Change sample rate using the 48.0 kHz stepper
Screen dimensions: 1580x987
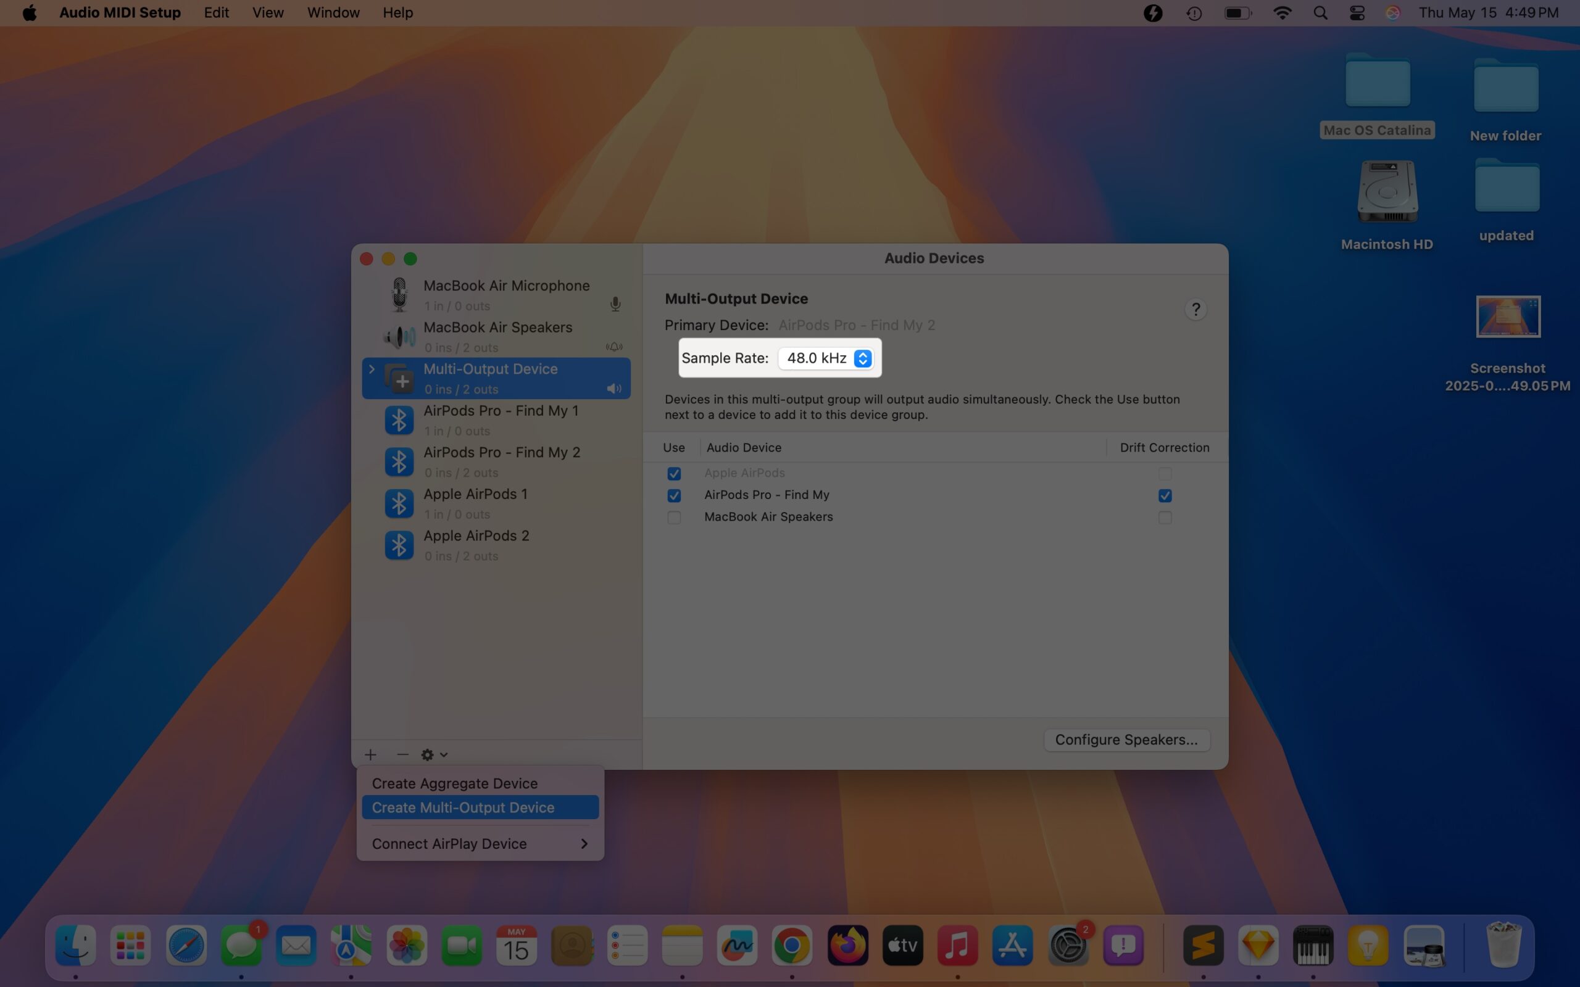click(863, 358)
